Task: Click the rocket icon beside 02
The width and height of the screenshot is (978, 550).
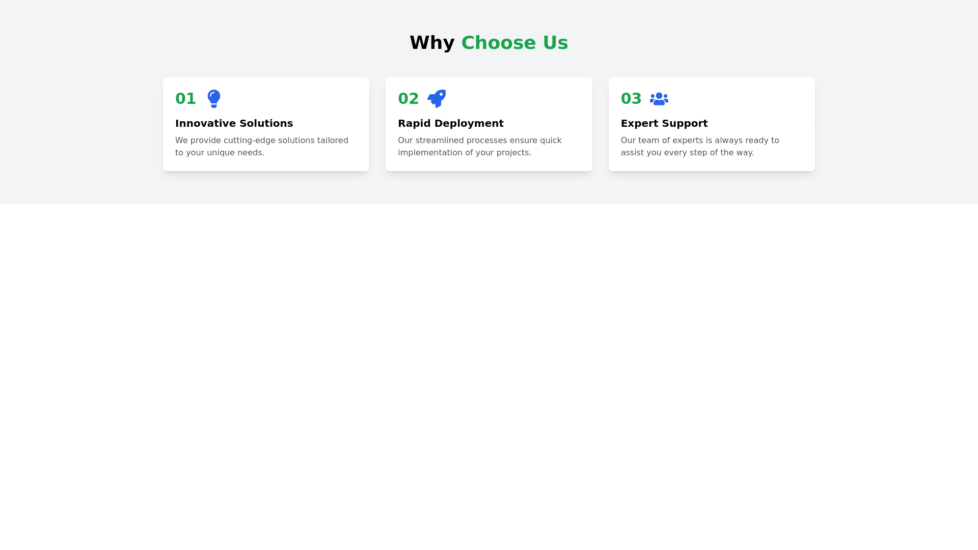Action: [437, 99]
